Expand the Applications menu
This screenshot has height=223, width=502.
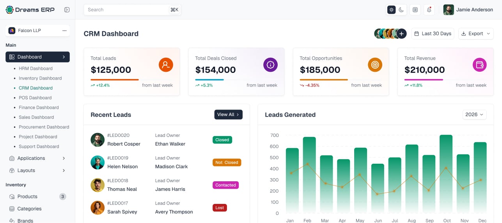click(x=37, y=158)
